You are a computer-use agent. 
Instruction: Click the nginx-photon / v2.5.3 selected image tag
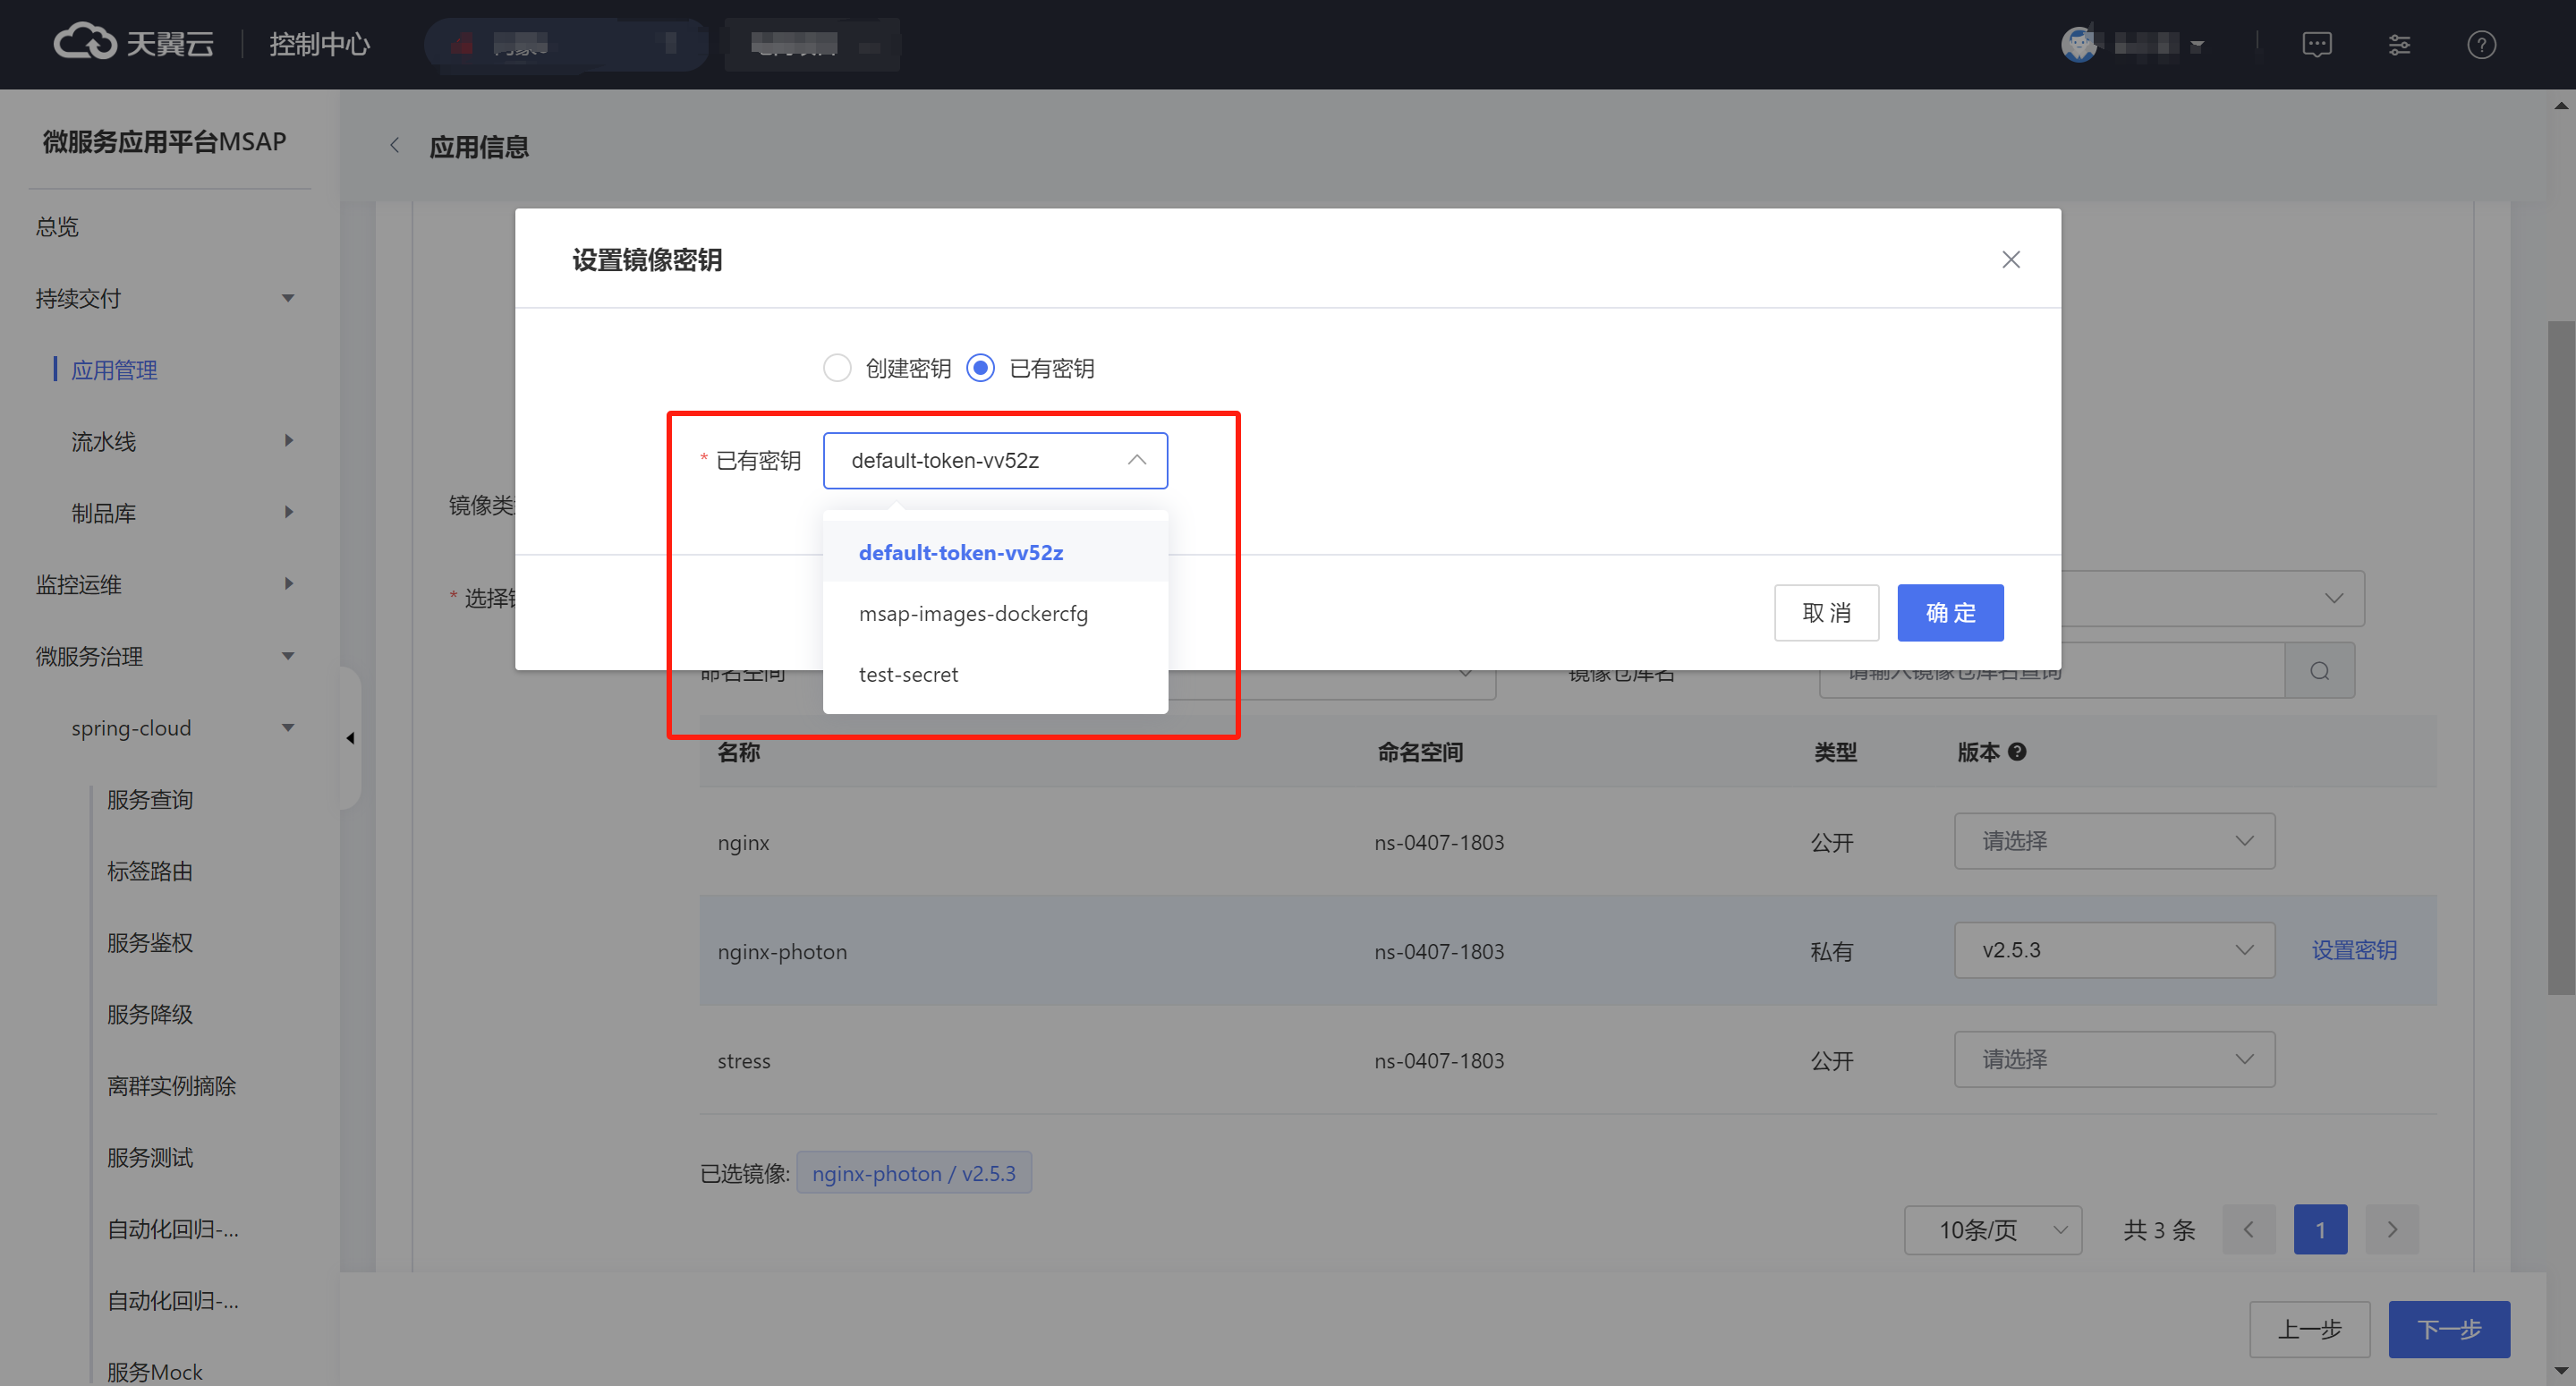pyautogui.click(x=913, y=1173)
